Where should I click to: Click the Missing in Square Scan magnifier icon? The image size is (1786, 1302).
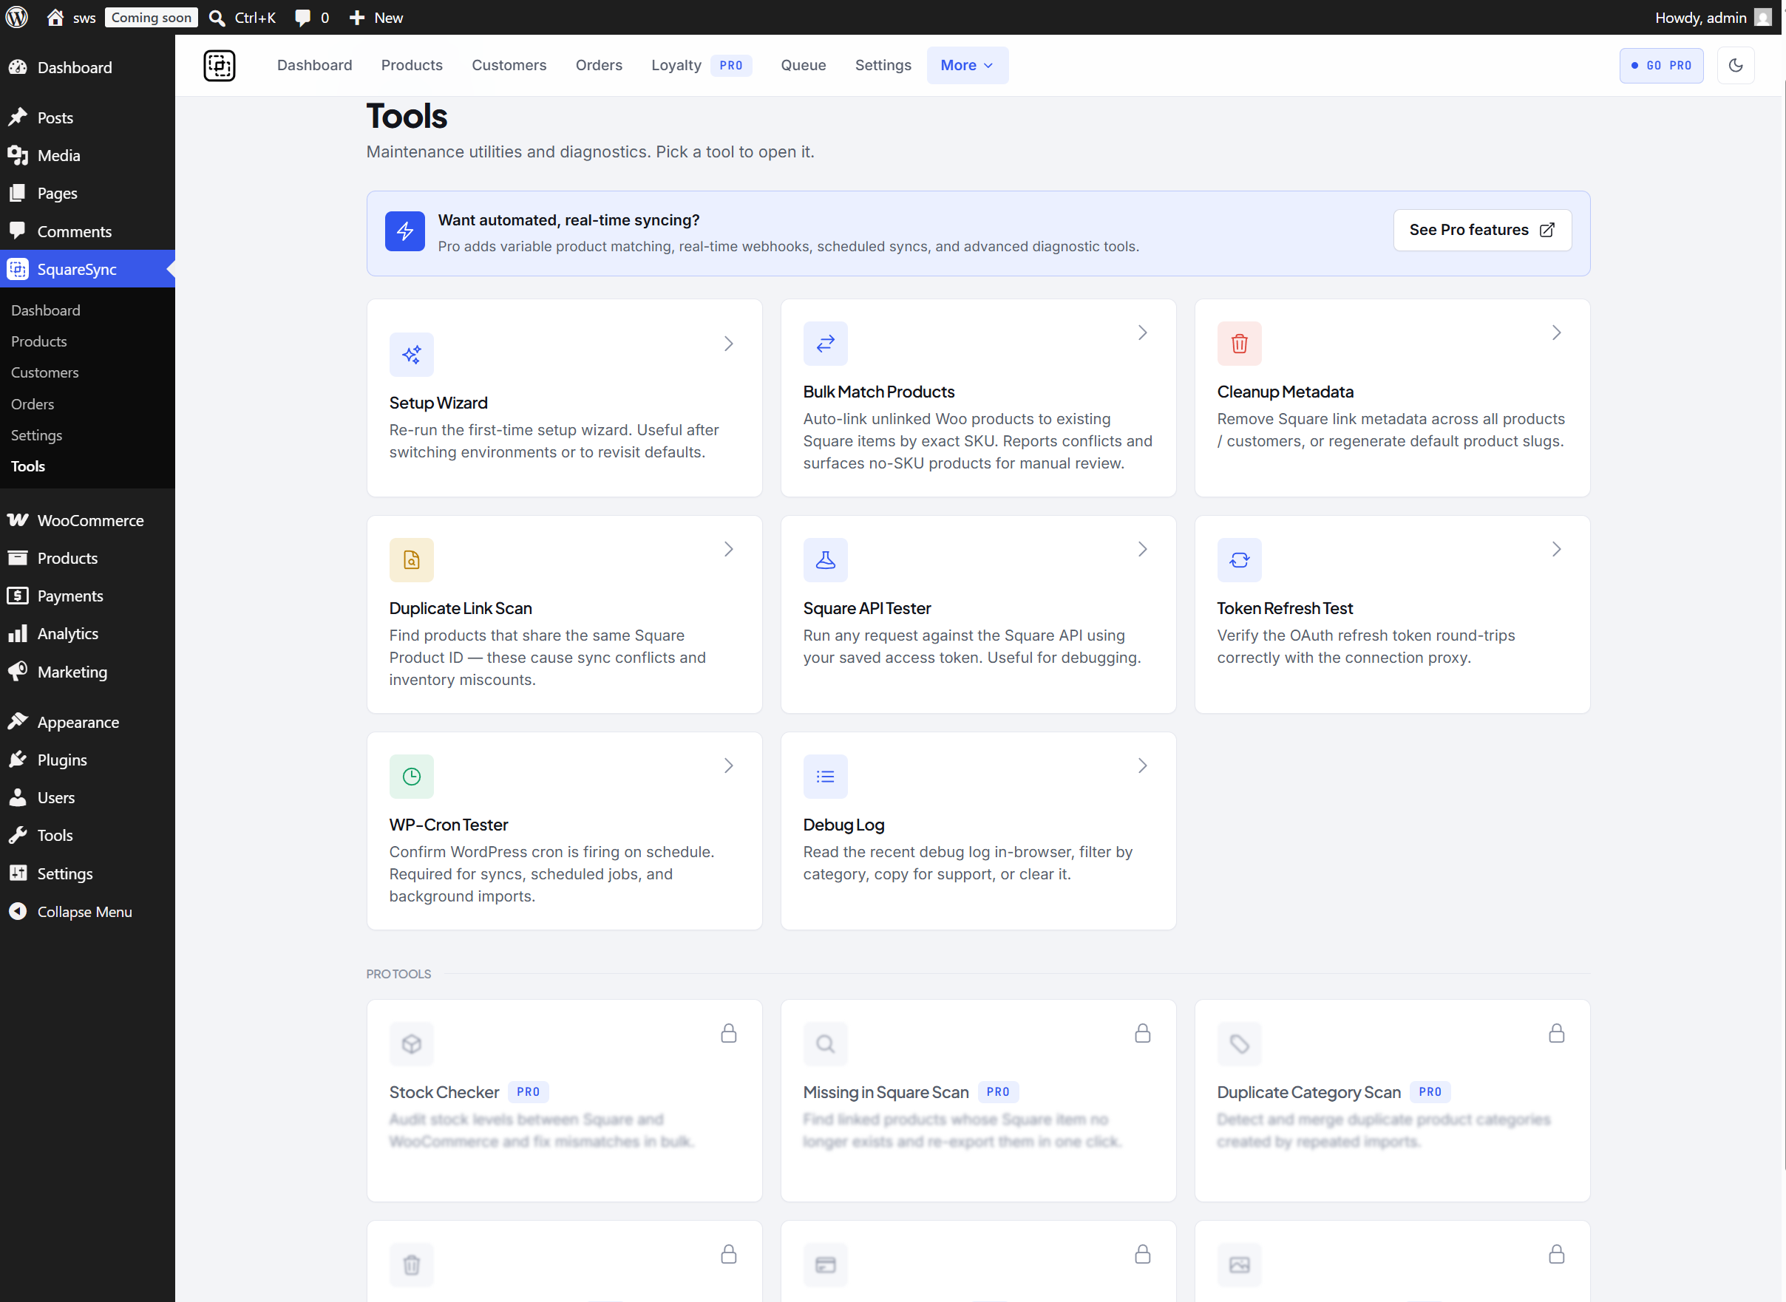(x=826, y=1044)
